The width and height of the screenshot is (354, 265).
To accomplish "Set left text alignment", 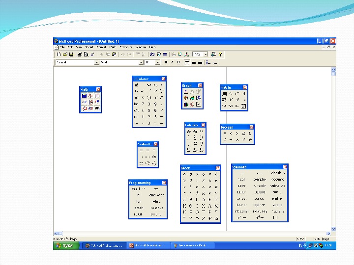I will click(187, 62).
